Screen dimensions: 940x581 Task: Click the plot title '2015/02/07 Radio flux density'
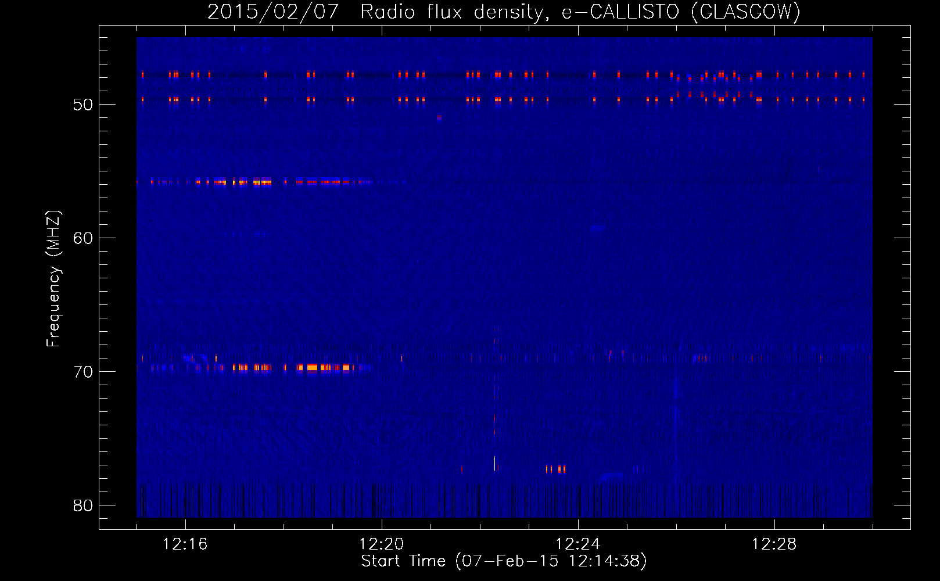(x=504, y=12)
